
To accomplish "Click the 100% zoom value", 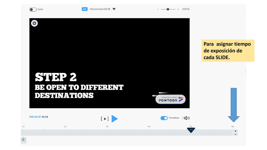I will 186,9.
